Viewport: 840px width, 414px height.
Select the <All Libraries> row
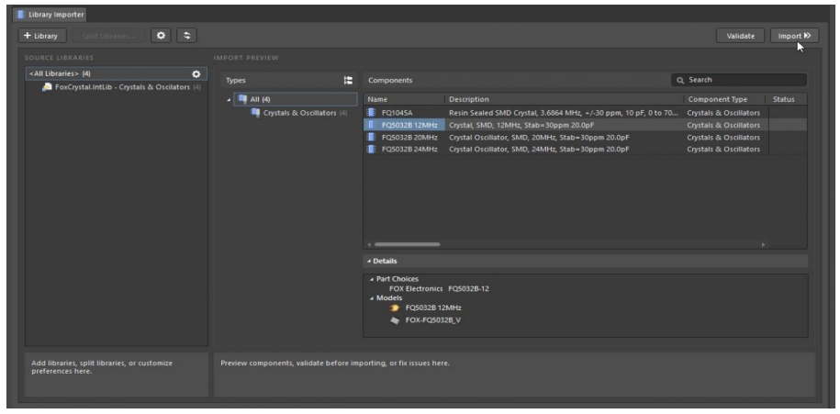pos(117,74)
